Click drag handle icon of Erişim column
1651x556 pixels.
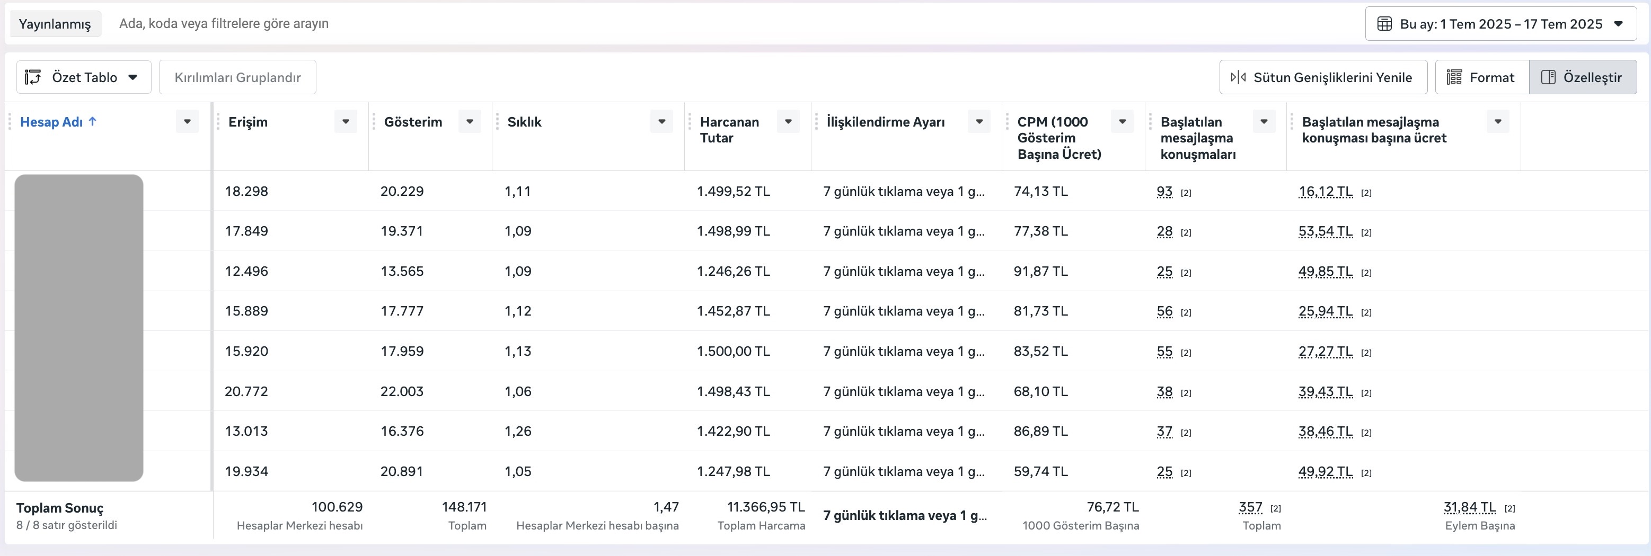click(x=218, y=122)
